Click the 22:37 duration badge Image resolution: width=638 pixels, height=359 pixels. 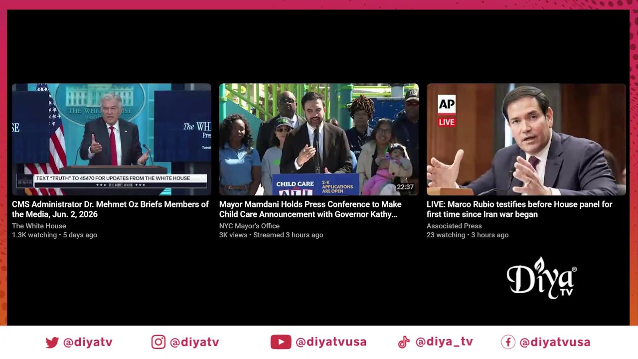[x=405, y=187]
